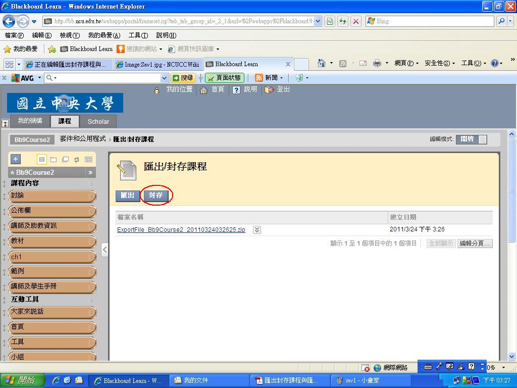The height and width of the screenshot is (388, 517).
Task: Switch to the Scholar tab
Action: click(x=98, y=121)
